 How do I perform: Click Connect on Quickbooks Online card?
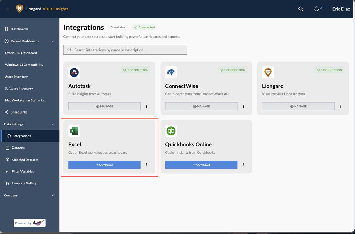201,165
